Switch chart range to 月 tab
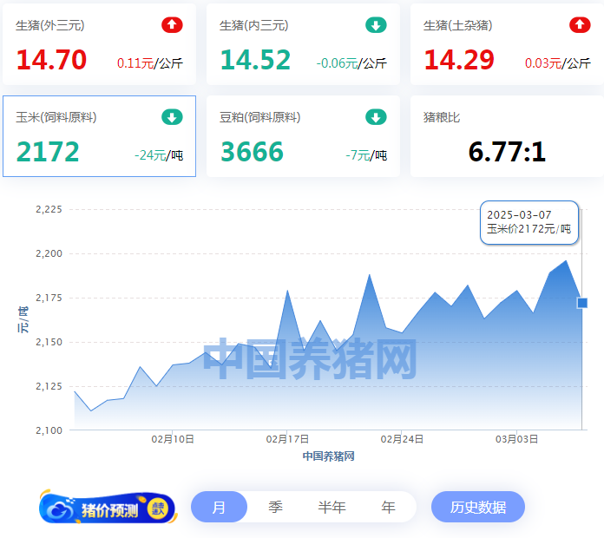 click(219, 507)
